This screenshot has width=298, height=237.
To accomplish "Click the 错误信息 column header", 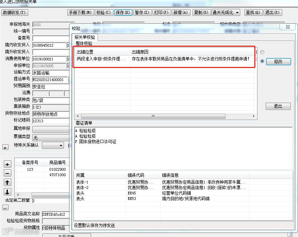I will tap(205, 175).
